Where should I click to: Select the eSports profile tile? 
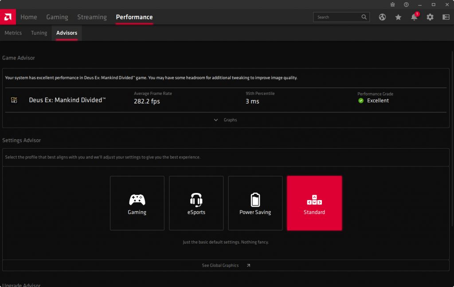pyautogui.click(x=196, y=203)
